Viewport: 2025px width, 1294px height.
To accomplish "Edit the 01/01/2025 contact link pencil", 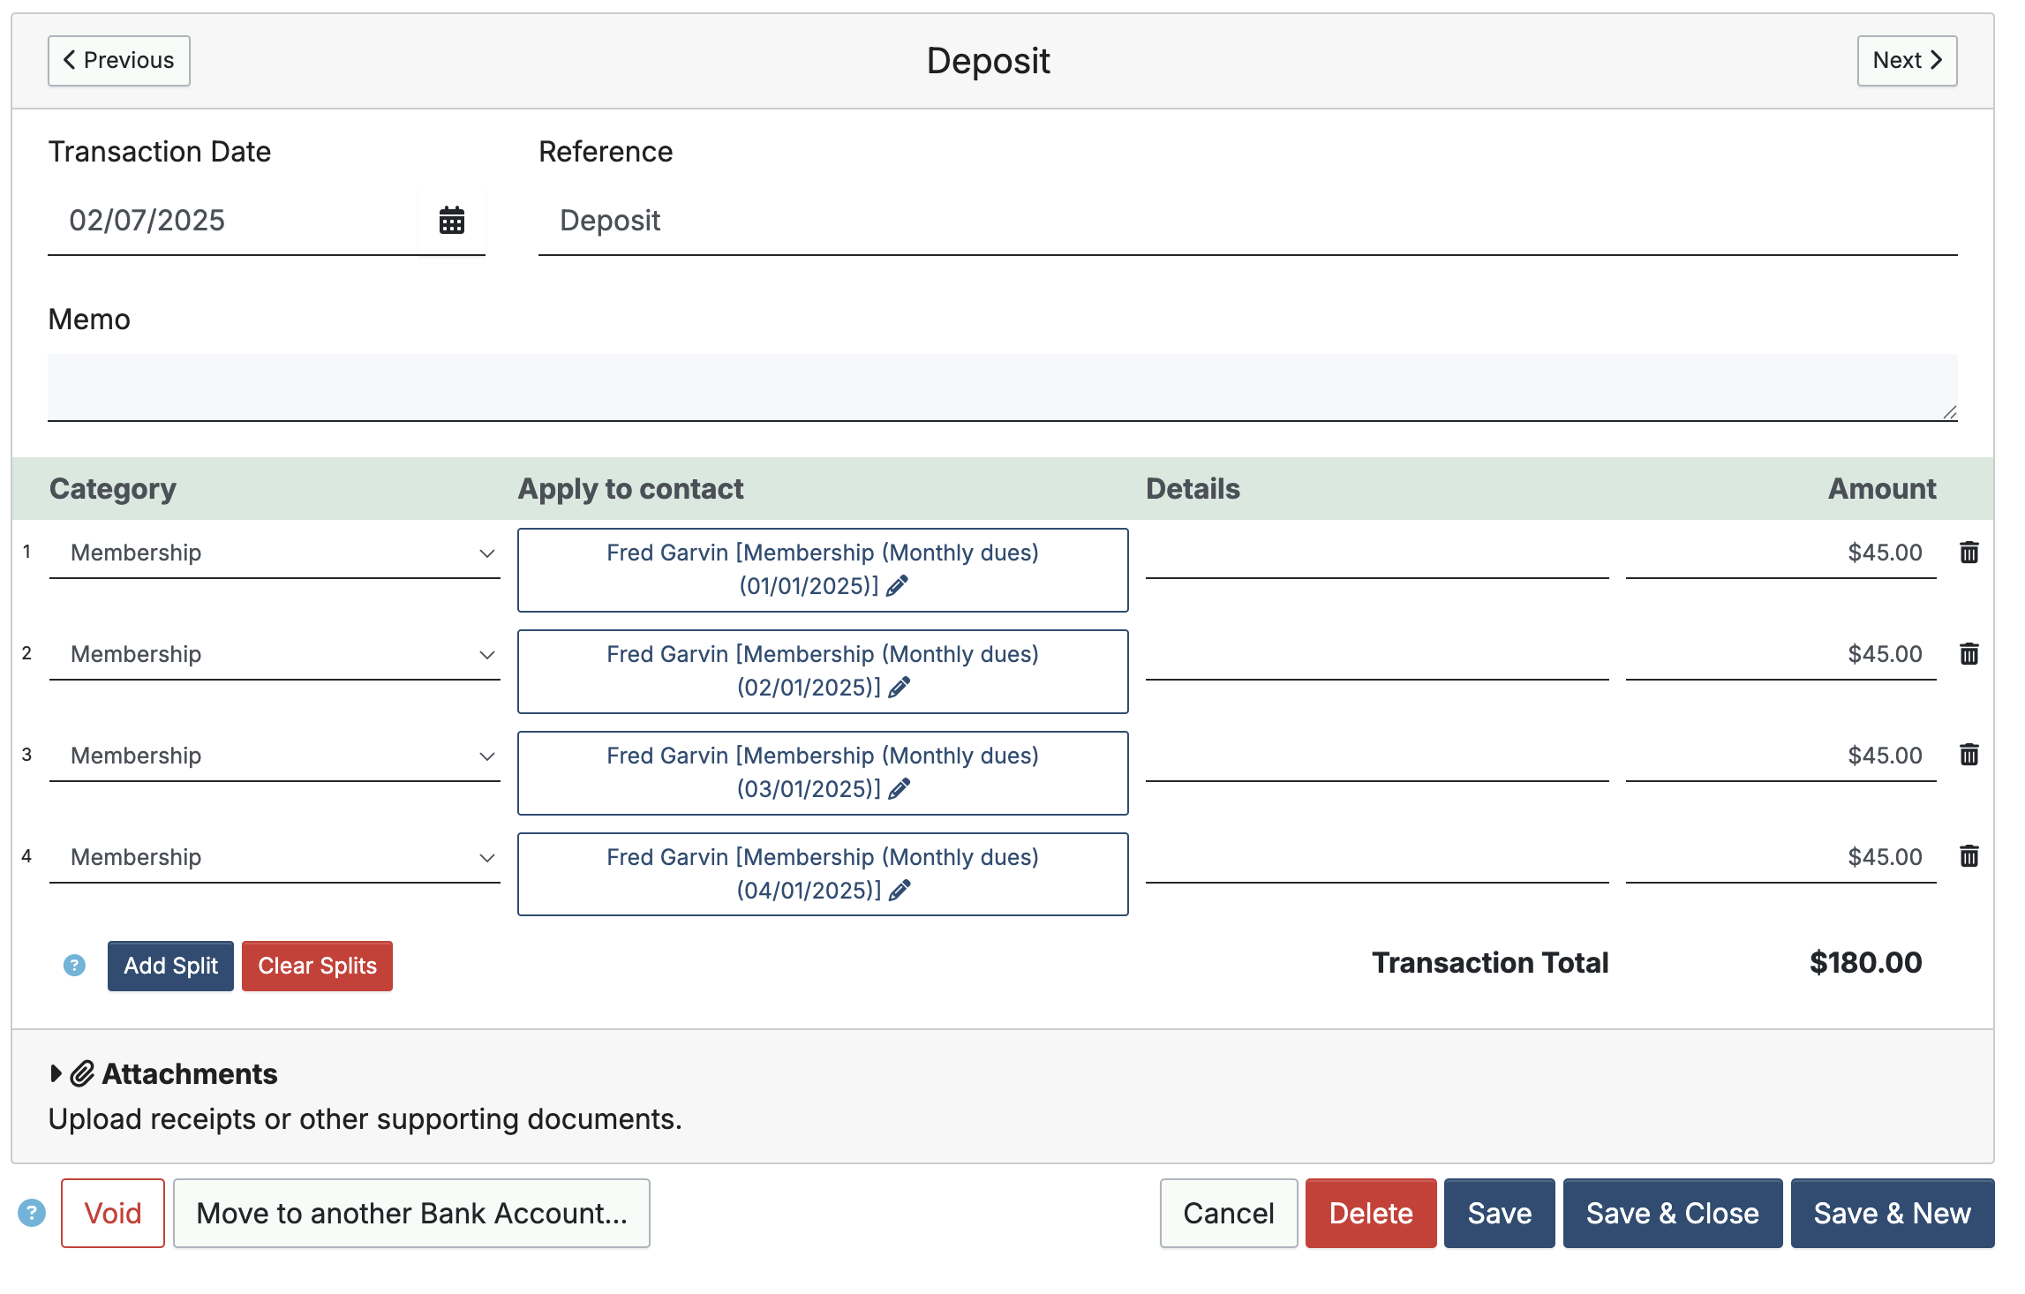I will coord(897,586).
